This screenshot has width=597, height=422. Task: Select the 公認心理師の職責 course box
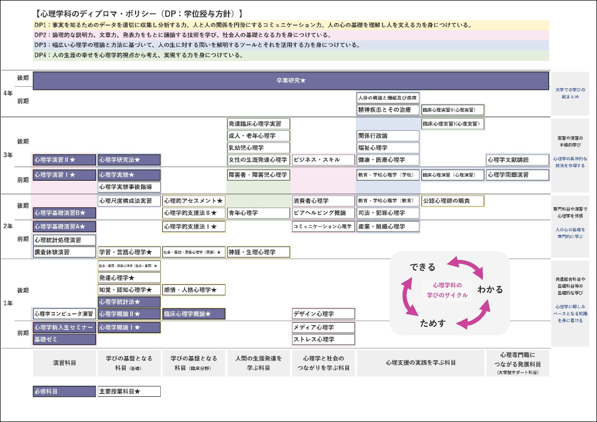452,201
